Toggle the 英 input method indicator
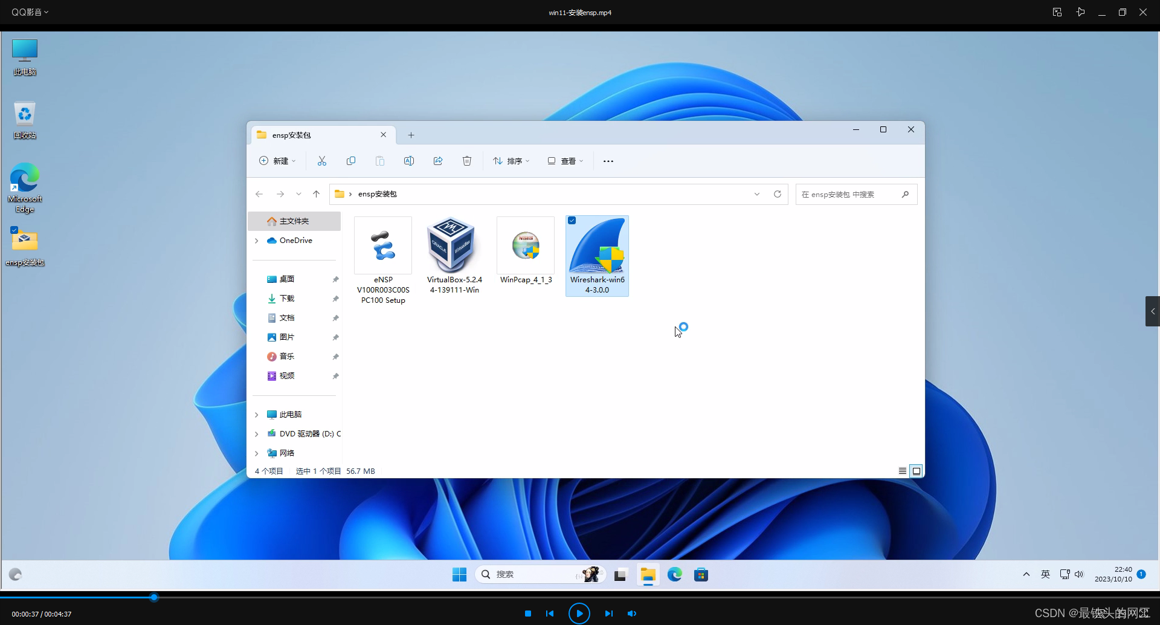 point(1046,574)
